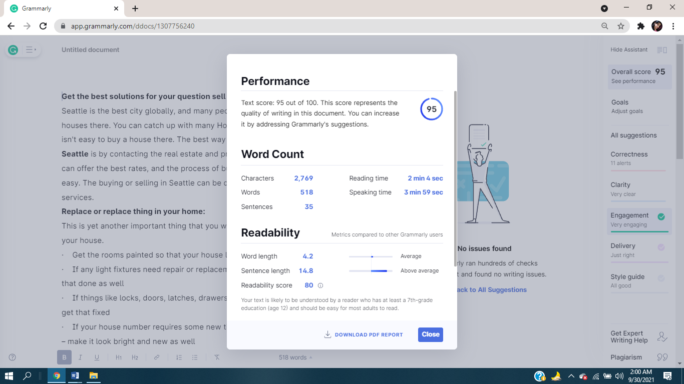Click the download icon for the PDF report
Screen dimensions: 684x384
coord(328,334)
